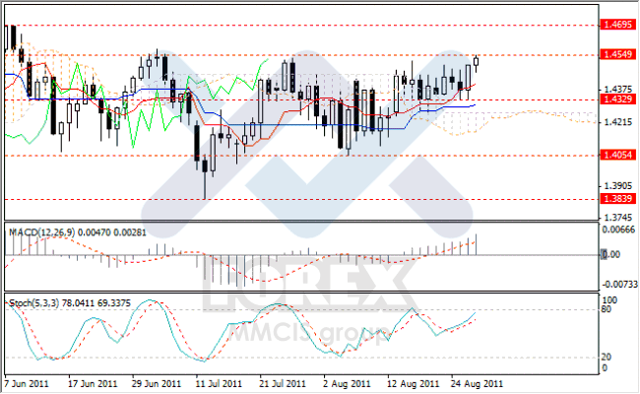Screen dimensions: 640x394
Task: Select the 1.3839 price level label
Action: pyautogui.click(x=618, y=199)
